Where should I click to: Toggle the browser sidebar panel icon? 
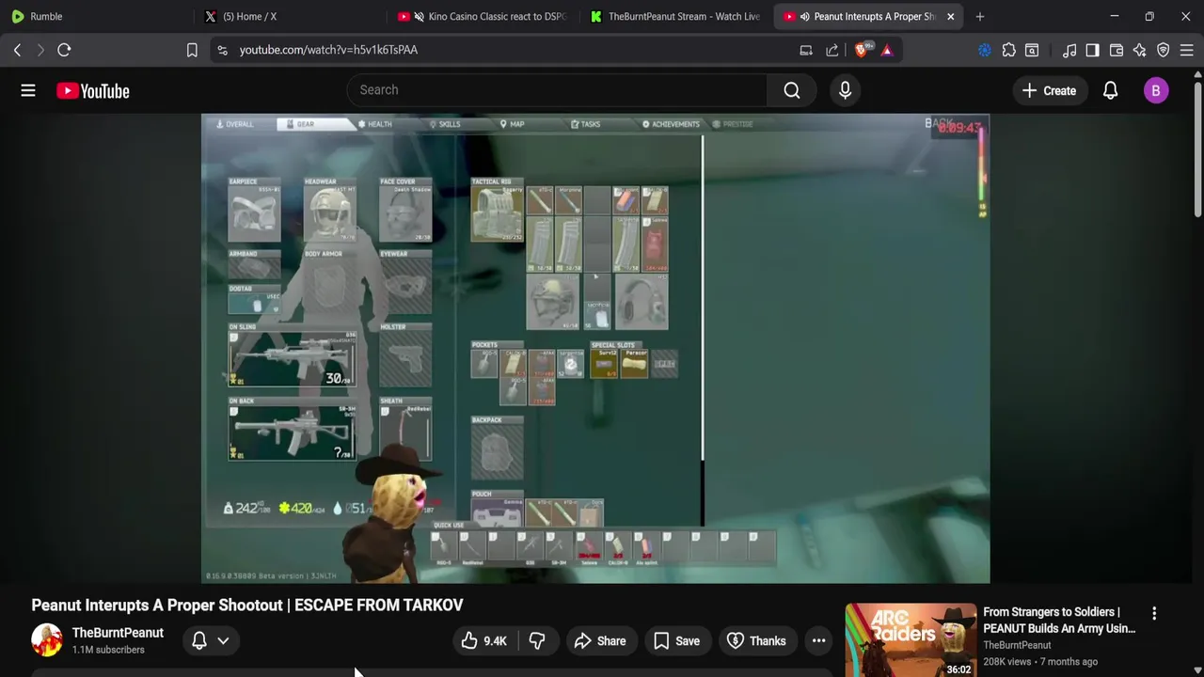pyautogui.click(x=1092, y=50)
